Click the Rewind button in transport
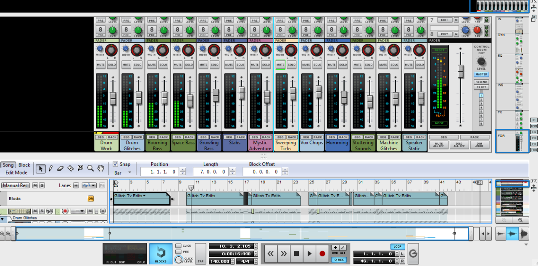 [271, 253]
